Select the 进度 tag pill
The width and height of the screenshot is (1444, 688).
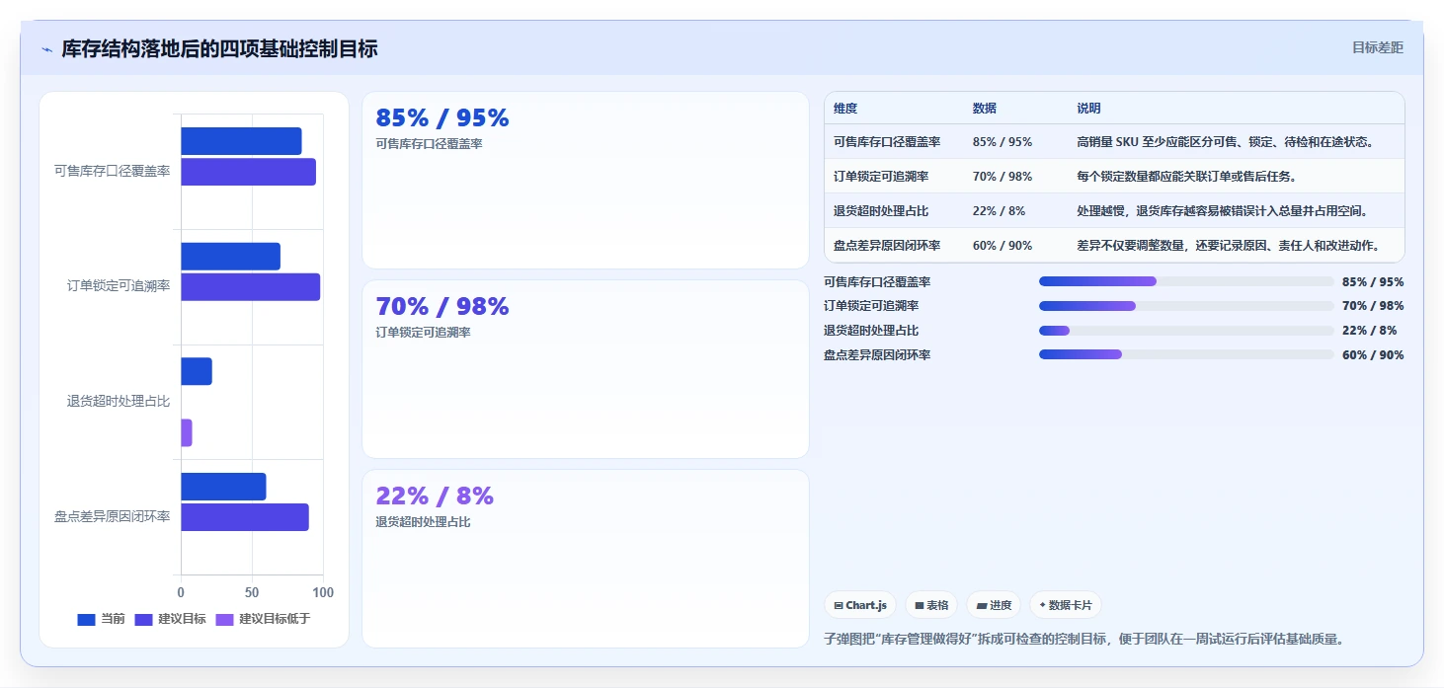(994, 605)
